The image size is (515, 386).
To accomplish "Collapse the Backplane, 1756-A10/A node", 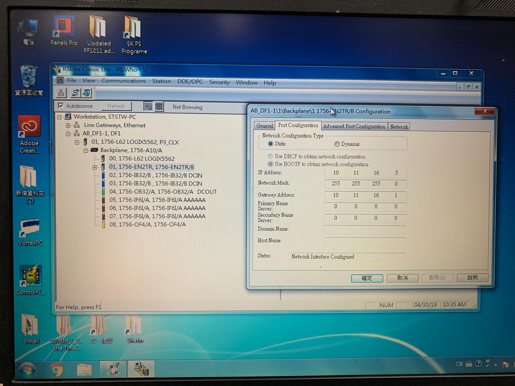I will (x=86, y=151).
